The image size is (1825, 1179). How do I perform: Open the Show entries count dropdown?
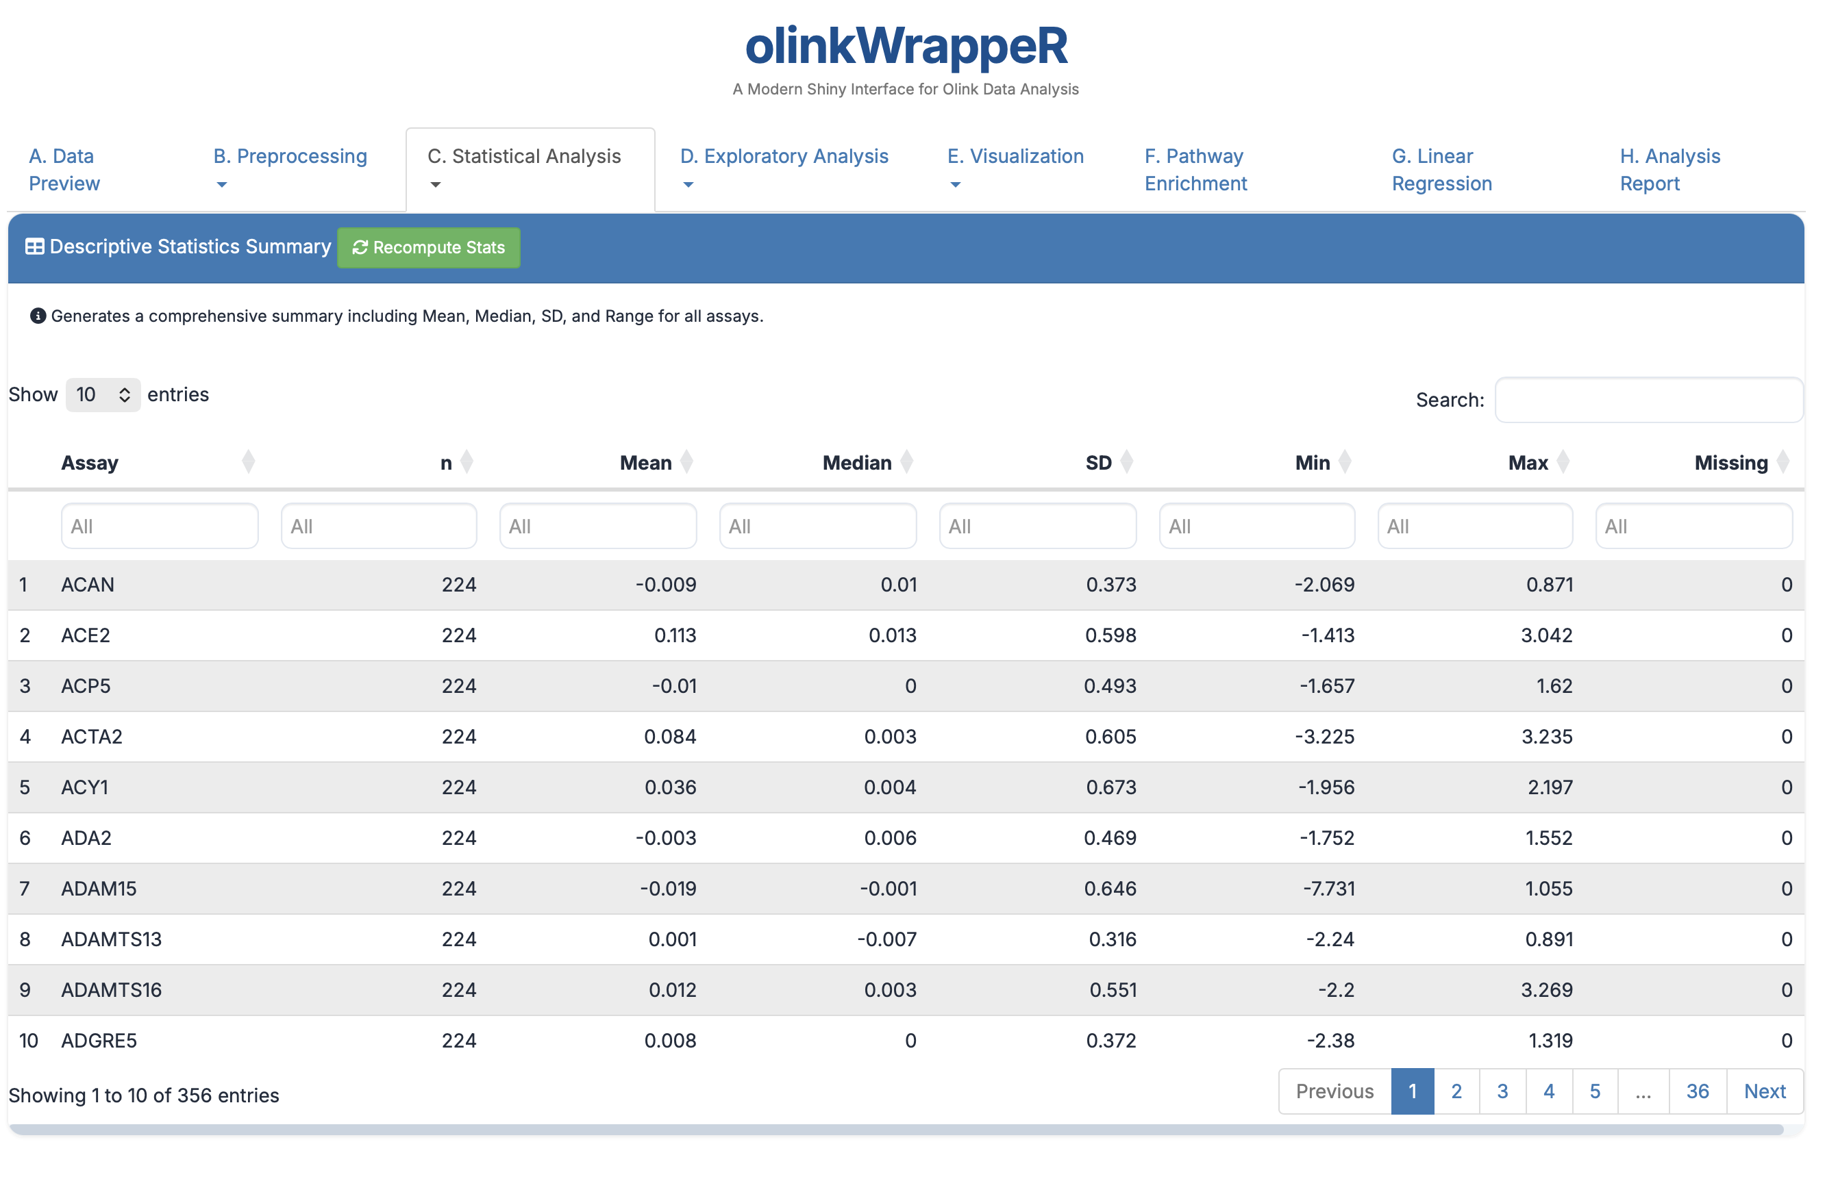coord(103,395)
